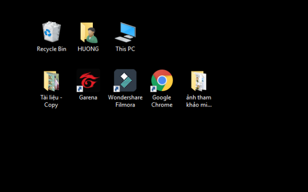Click the "This PC" text label
Viewport: 308px width, 192px height.
[x=125, y=49]
